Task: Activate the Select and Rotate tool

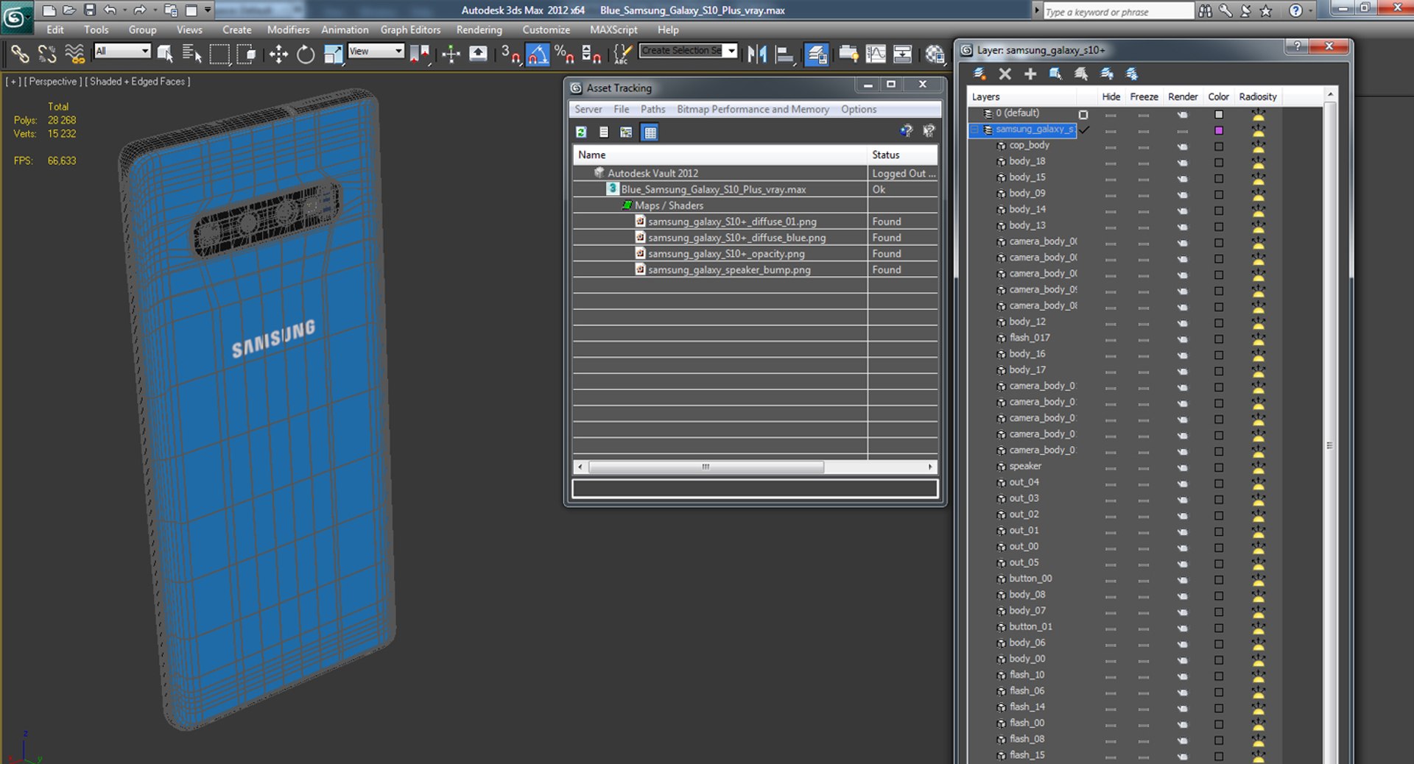Action: (x=306, y=54)
